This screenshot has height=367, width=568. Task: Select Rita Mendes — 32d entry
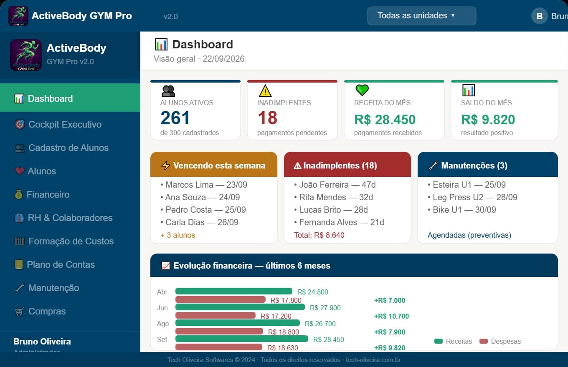coord(333,197)
